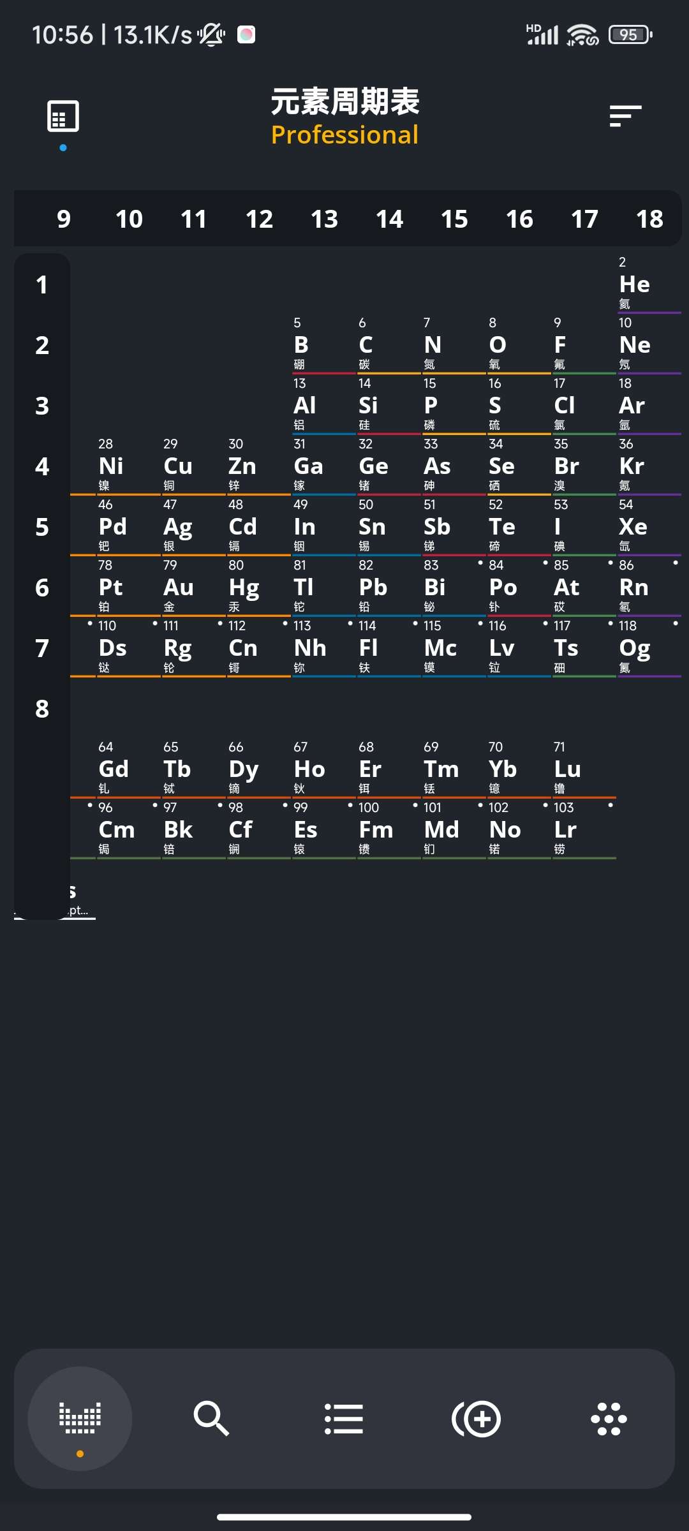Select group 18 column header
Screen dimensions: 689x1531
coord(649,219)
